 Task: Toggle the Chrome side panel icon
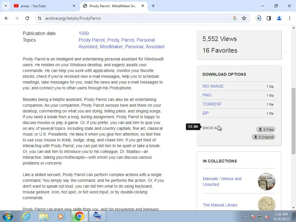click(269, 18)
